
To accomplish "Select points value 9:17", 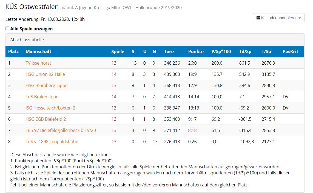I will point(192,119).
